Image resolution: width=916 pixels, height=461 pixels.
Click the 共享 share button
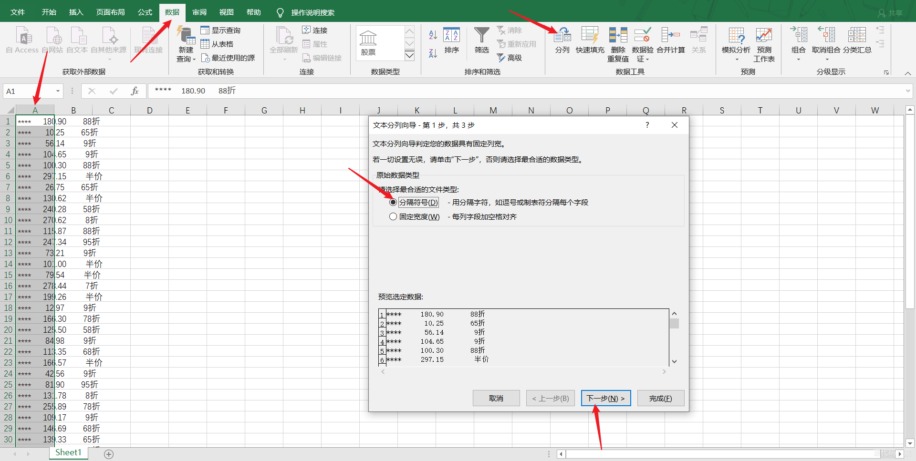pos(891,13)
